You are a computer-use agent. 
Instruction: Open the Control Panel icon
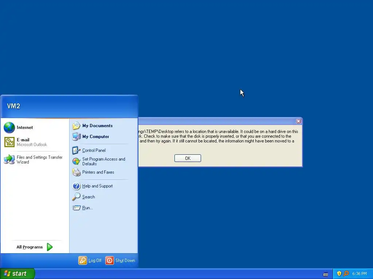76,150
